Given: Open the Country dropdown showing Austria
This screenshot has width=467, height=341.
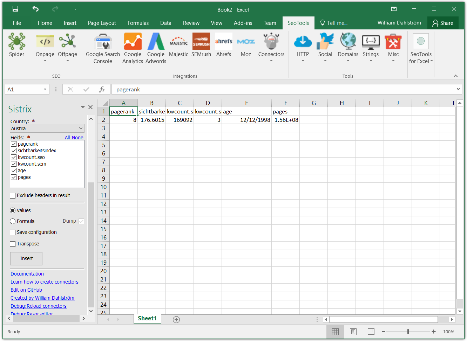Looking at the screenshot, I should coord(47,128).
